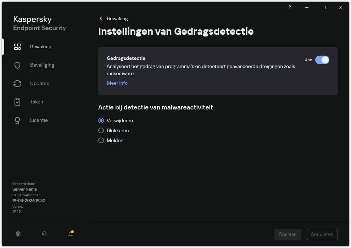Click the Bewaking breadcrumb label

(116, 18)
